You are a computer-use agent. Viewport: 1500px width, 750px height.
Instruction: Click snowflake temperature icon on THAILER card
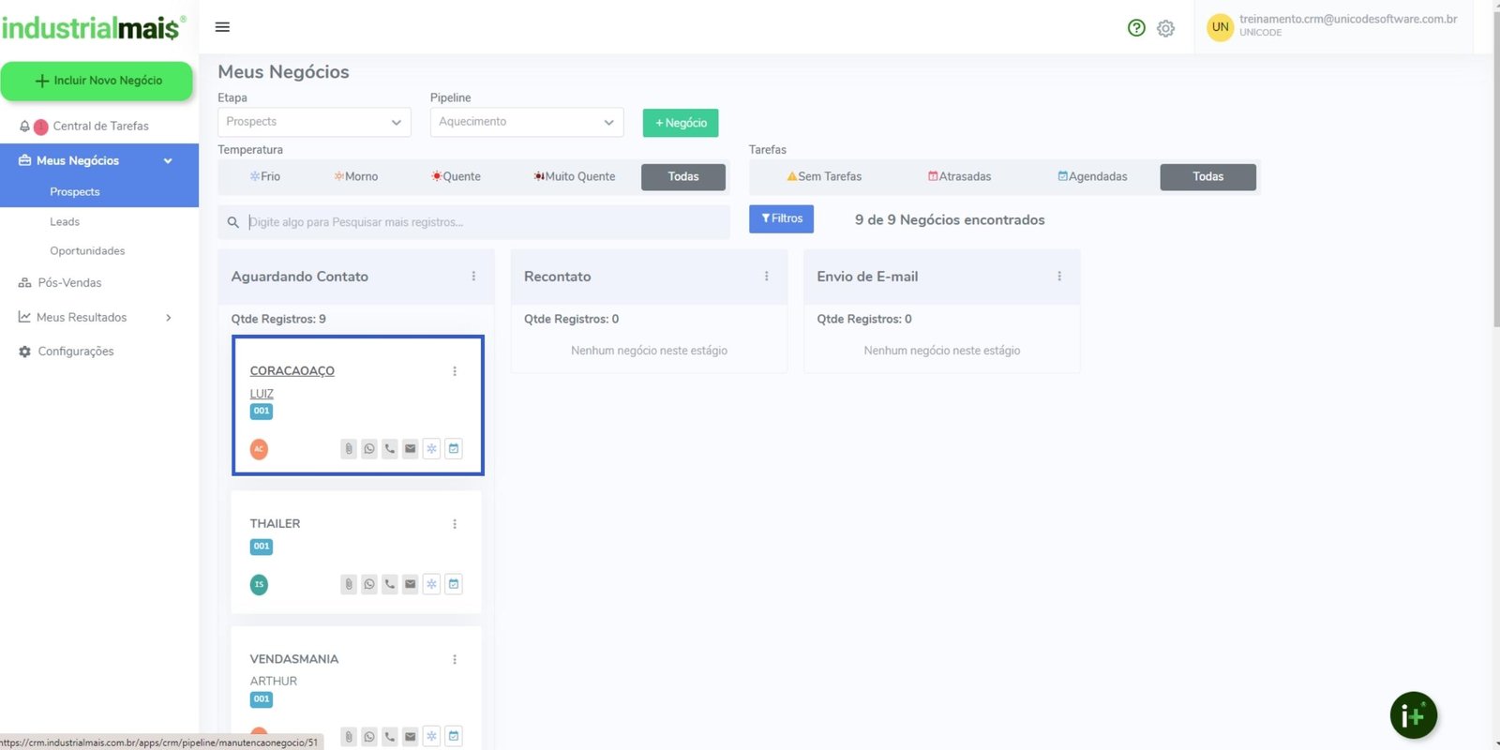[x=431, y=584]
